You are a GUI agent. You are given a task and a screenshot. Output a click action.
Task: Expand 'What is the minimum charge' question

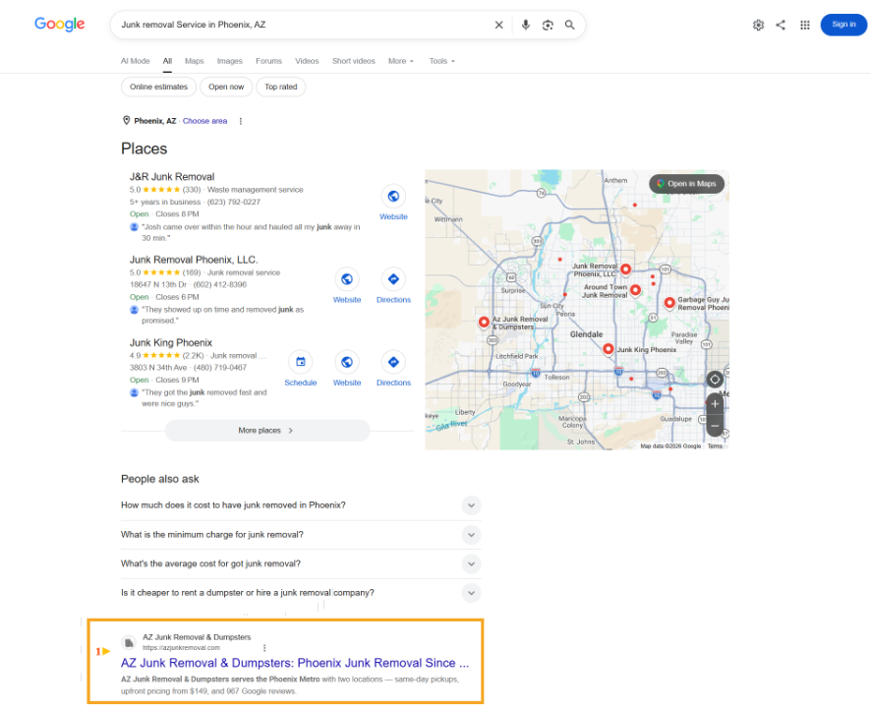(471, 535)
